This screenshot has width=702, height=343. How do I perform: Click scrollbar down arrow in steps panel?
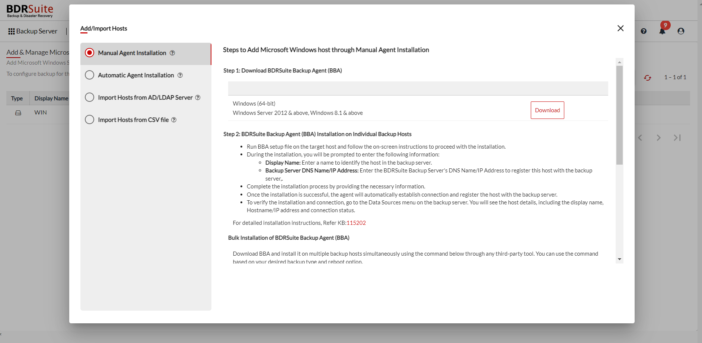[x=619, y=259]
